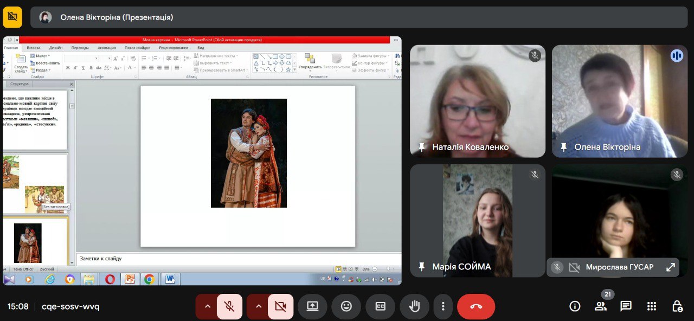The width and height of the screenshot is (694, 321).
Task: Open the chat panel
Action: pyautogui.click(x=626, y=306)
